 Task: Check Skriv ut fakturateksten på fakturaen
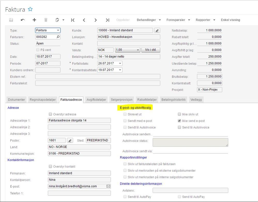[125, 164]
